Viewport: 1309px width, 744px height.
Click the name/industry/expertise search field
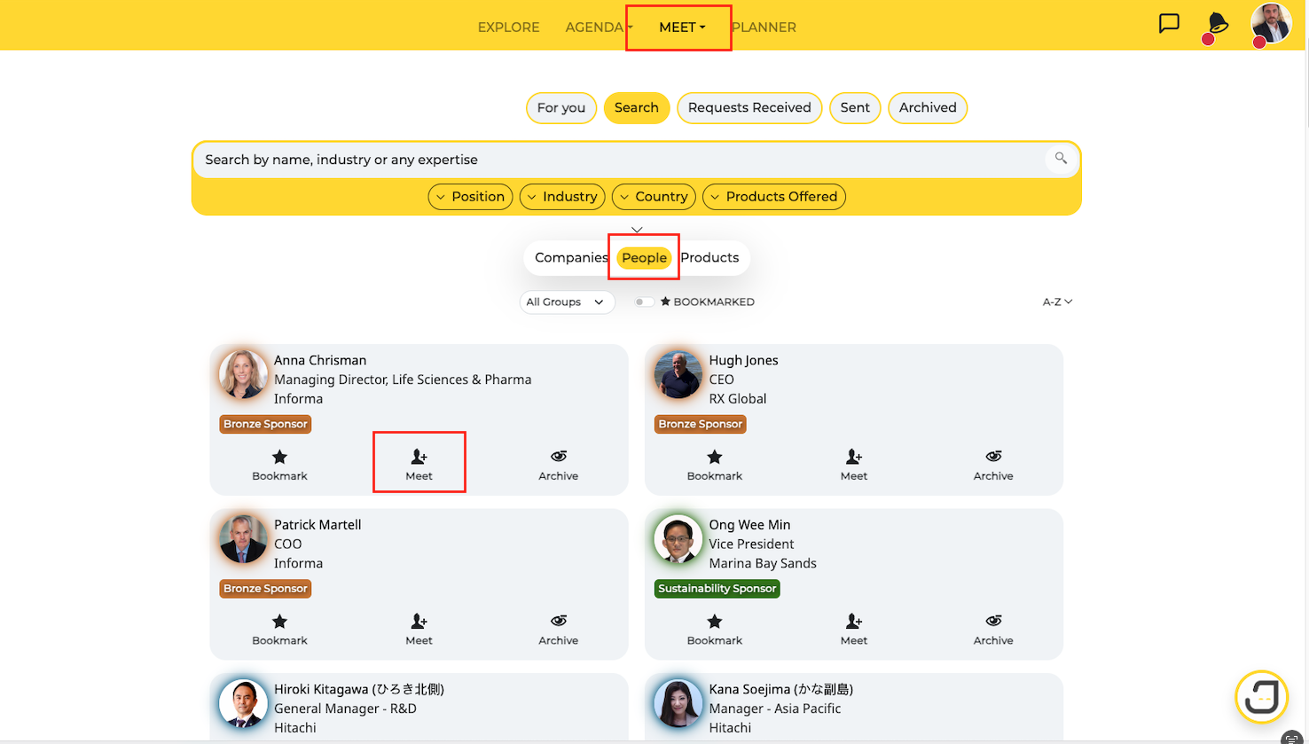click(x=621, y=160)
